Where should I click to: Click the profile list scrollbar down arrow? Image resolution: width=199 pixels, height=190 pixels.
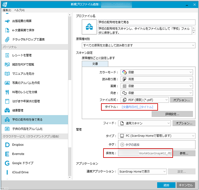click(x=70, y=177)
